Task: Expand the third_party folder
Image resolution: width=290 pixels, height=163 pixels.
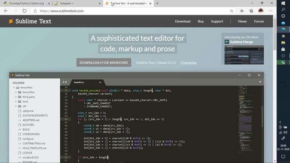Action: 16,97
